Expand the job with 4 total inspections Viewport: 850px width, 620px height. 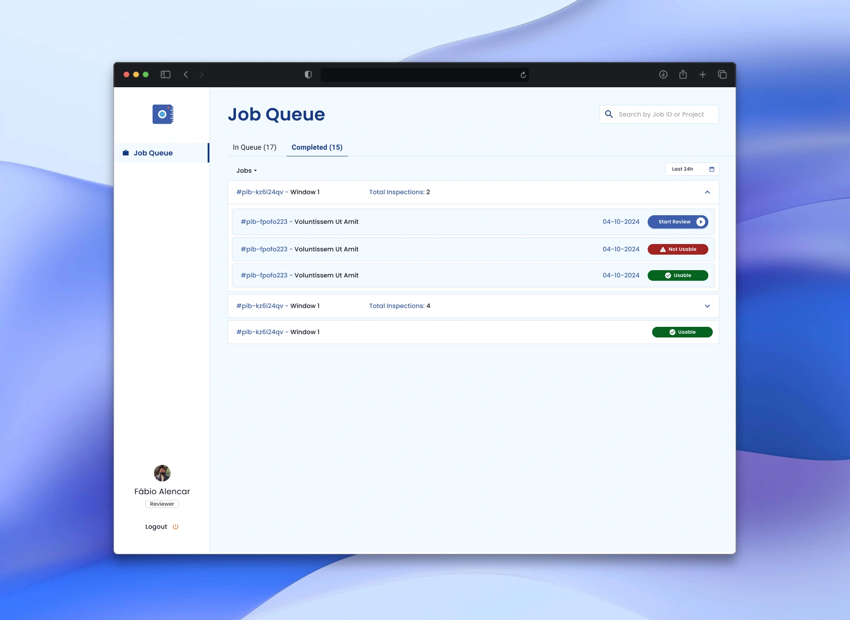707,306
